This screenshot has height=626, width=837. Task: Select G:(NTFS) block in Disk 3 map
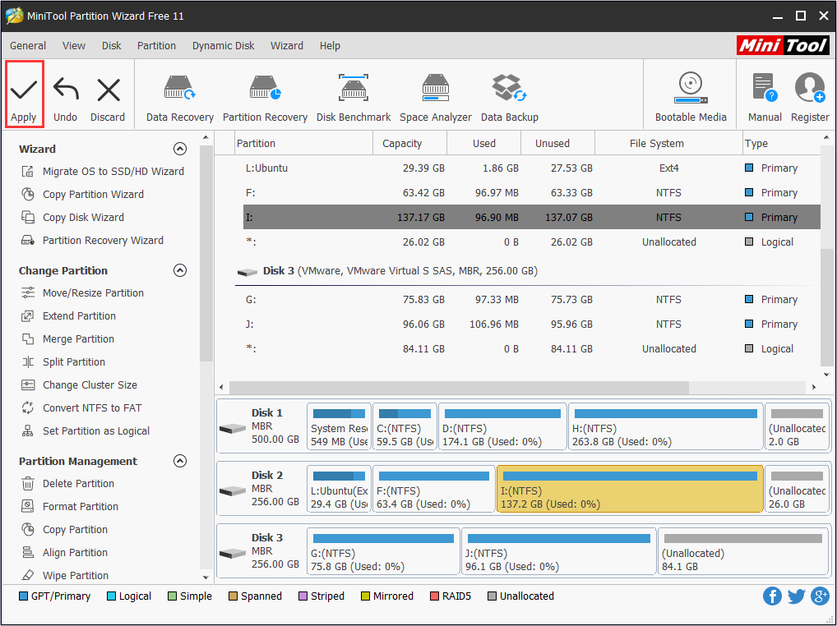pyautogui.click(x=383, y=551)
